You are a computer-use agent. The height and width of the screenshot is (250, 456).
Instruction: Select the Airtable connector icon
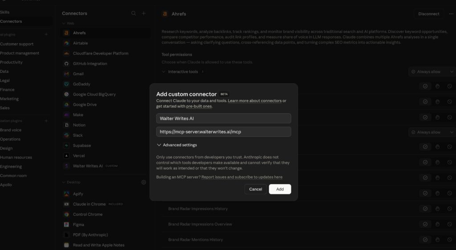click(66, 43)
